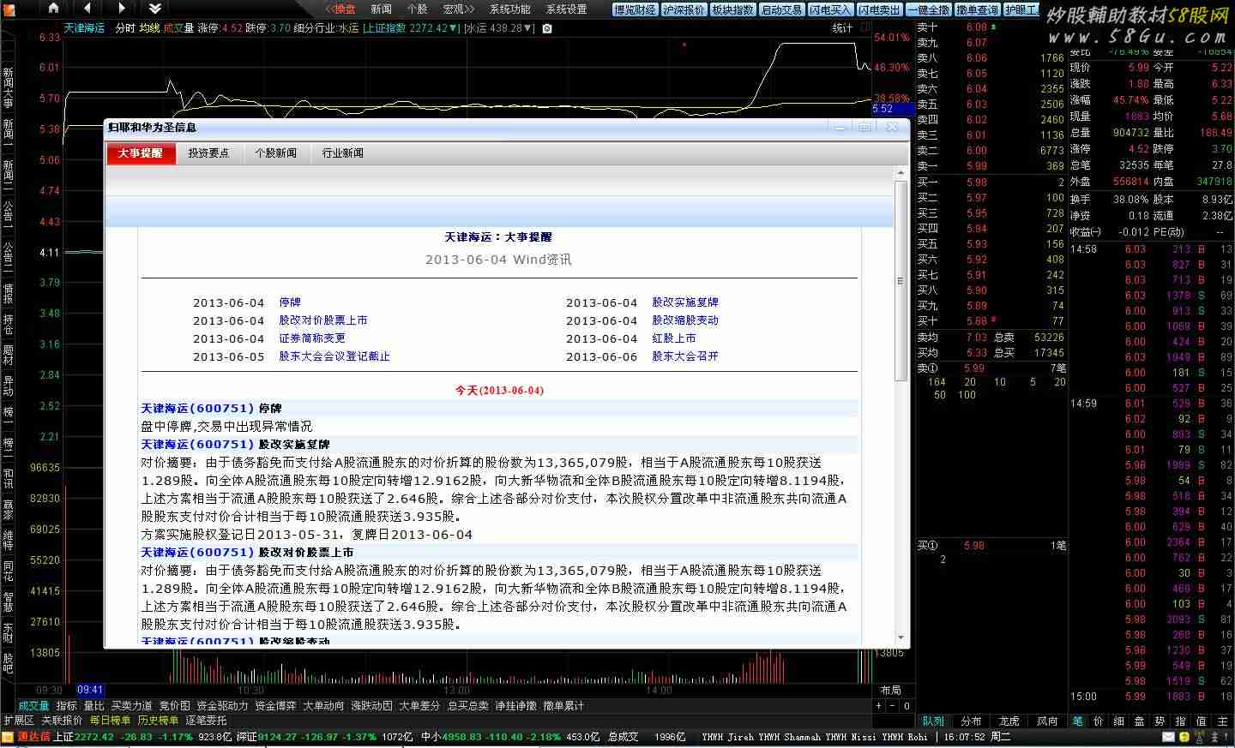Click the minus zoom icon under 布局

tap(893, 706)
